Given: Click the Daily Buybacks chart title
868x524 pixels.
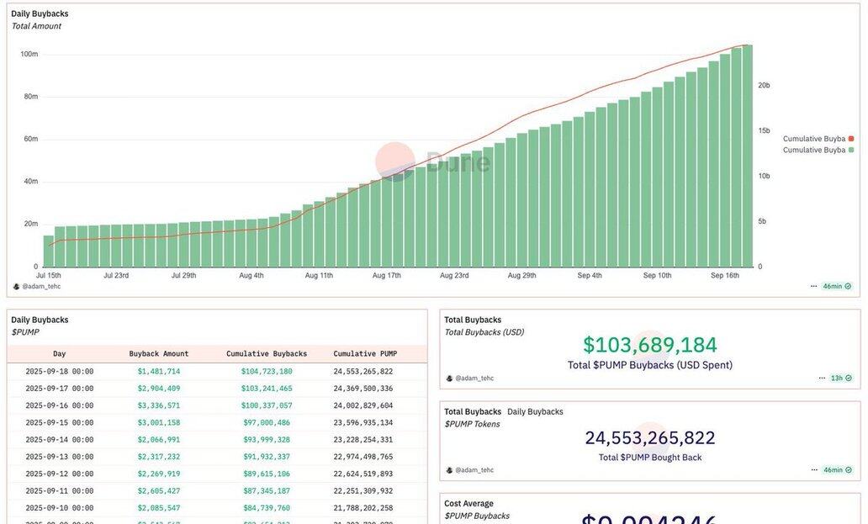Looking at the screenshot, I should tap(40, 13).
